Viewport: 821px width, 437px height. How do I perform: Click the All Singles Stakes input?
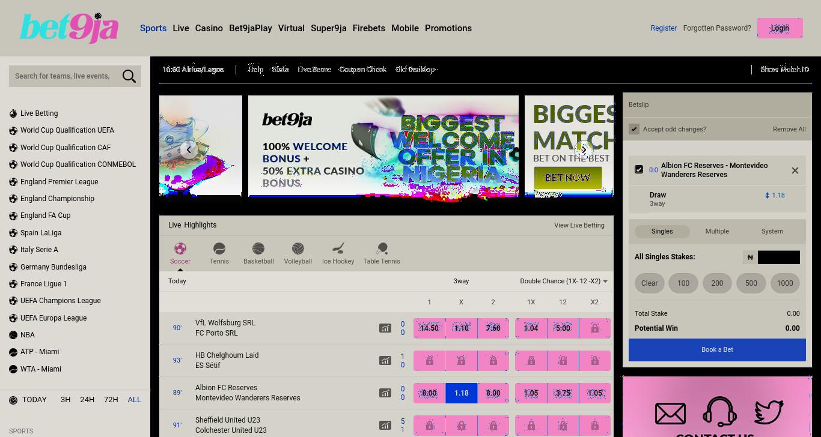(779, 258)
